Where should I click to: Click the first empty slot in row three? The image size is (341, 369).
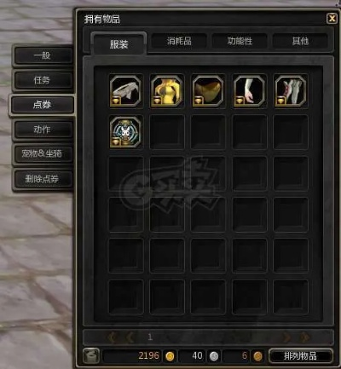click(126, 174)
